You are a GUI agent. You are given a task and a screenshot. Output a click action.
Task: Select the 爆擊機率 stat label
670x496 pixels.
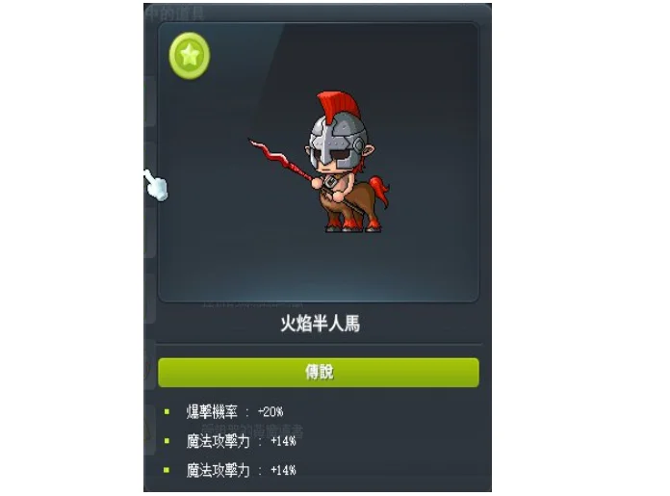point(212,412)
